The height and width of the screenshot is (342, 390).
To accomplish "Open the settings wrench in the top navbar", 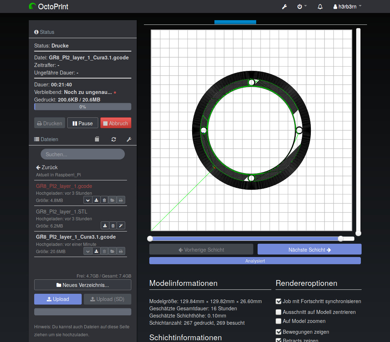I will [x=284, y=7].
